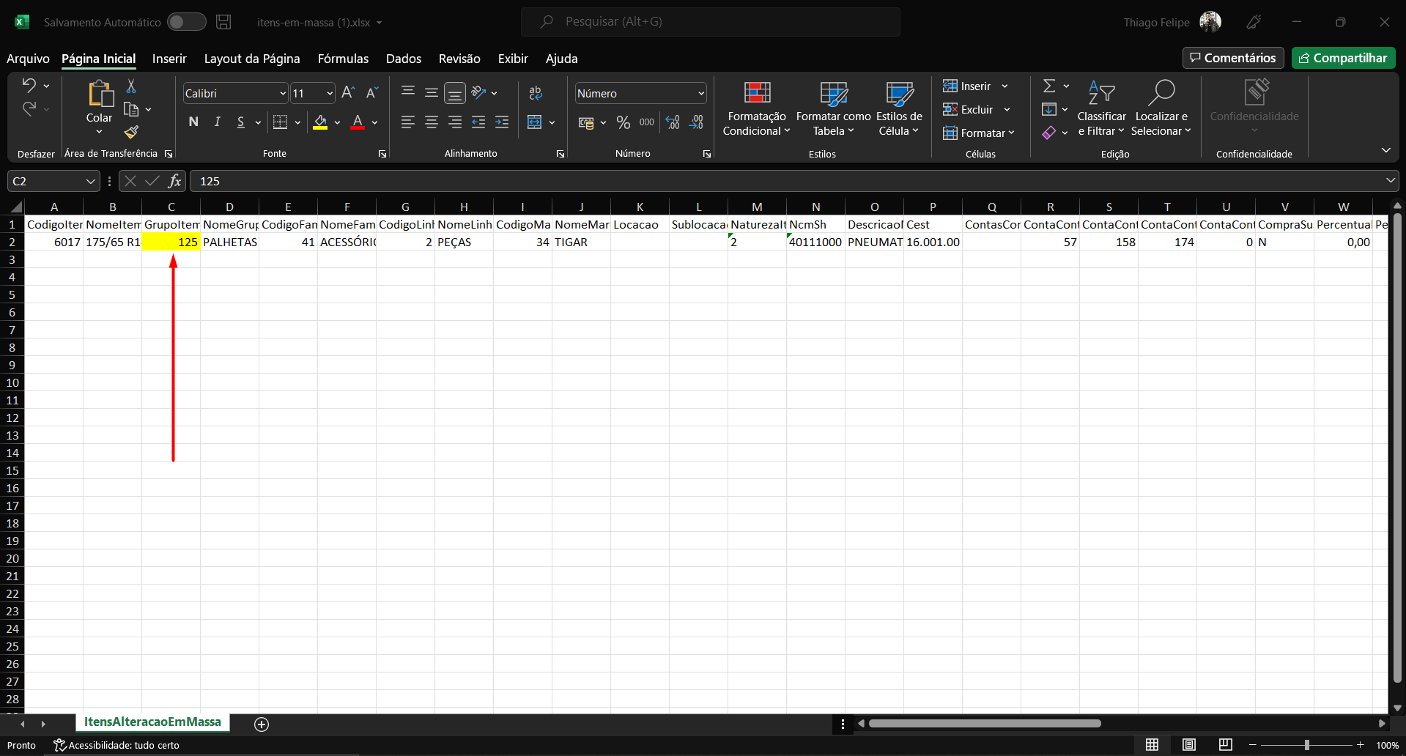The image size is (1406, 756).
Task: Open the borders icon in Fonte group
Action: point(280,122)
